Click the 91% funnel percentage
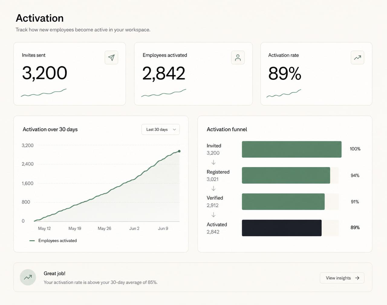 pyautogui.click(x=355, y=202)
